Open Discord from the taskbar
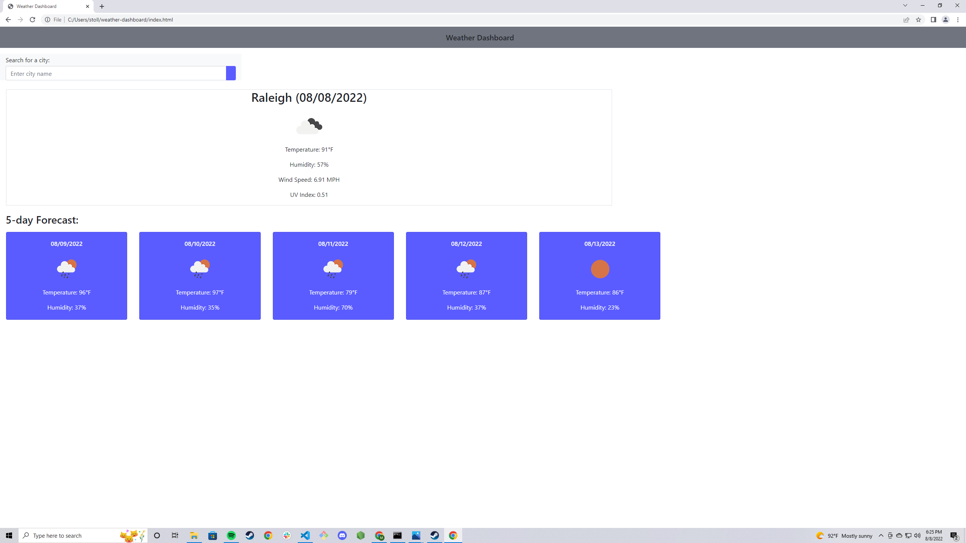 (342, 535)
